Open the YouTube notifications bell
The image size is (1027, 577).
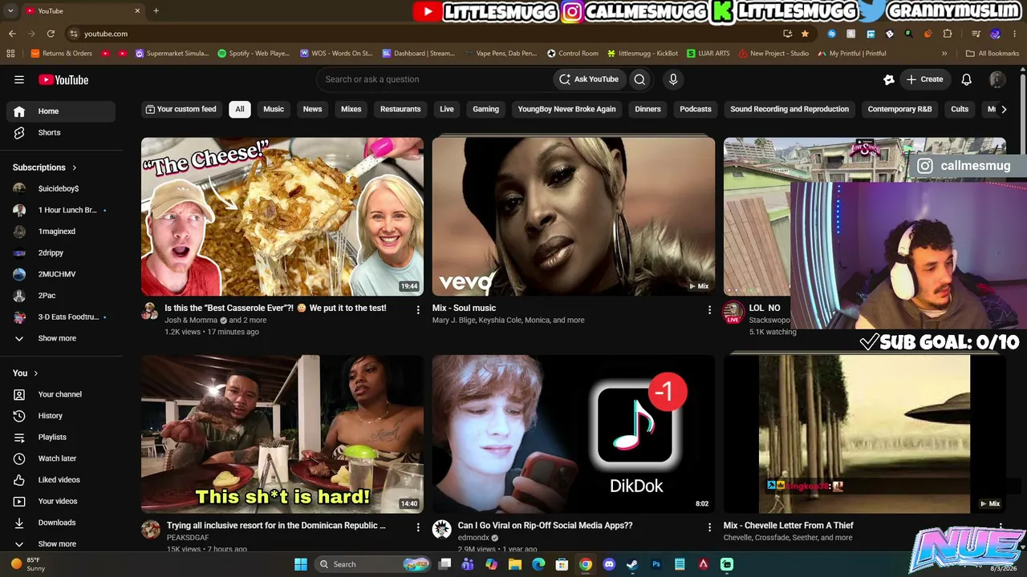(967, 79)
